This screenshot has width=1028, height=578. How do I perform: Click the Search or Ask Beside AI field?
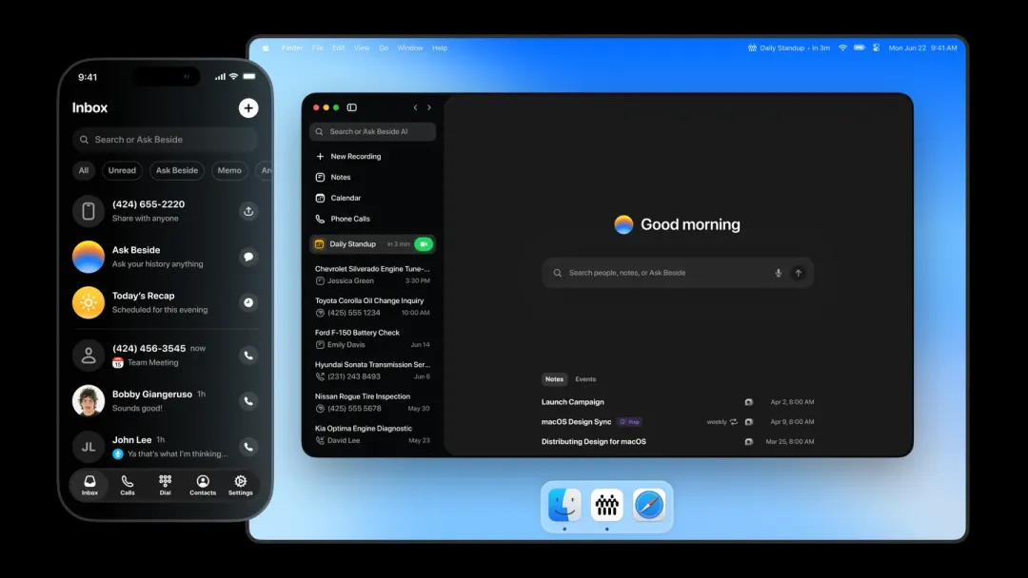(372, 132)
